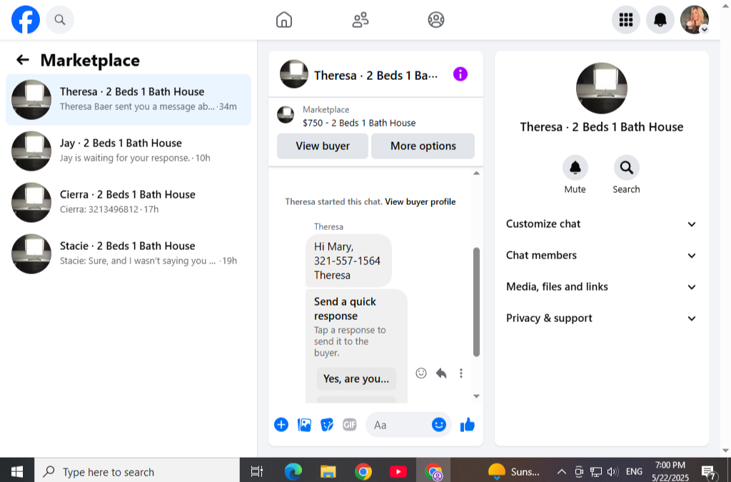The height and width of the screenshot is (482, 731).
Task: Open emoji picker in message box
Action: [439, 425]
